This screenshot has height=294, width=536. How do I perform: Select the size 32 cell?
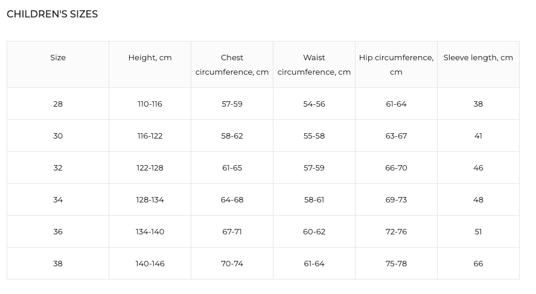tap(58, 168)
